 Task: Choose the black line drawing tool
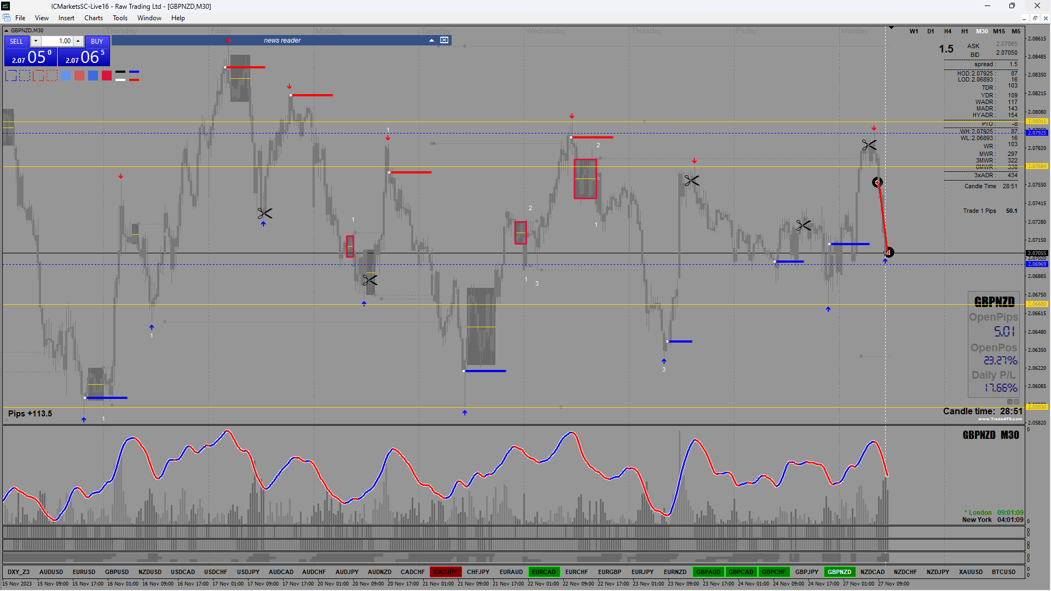click(120, 72)
